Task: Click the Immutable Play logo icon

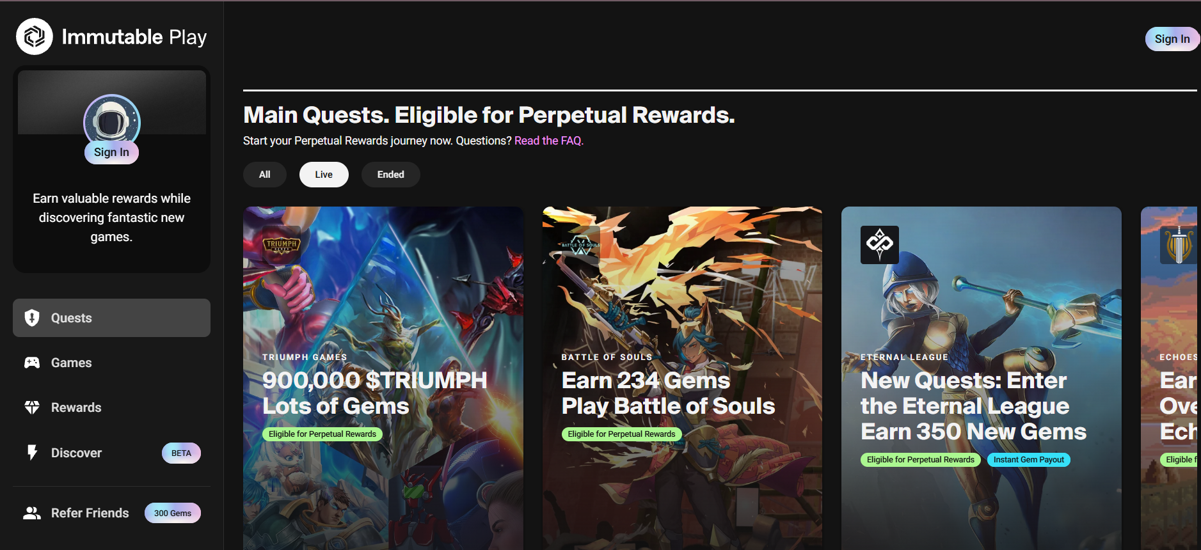Action: point(35,36)
